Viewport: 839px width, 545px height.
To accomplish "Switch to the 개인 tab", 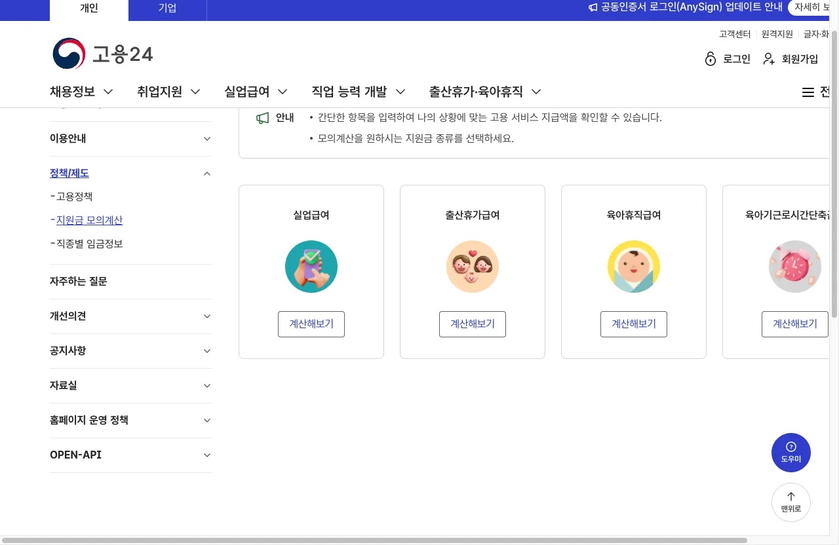I will pyautogui.click(x=89, y=10).
